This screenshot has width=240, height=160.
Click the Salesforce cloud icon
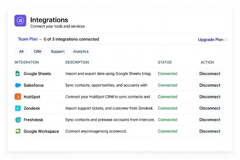click(x=18, y=85)
